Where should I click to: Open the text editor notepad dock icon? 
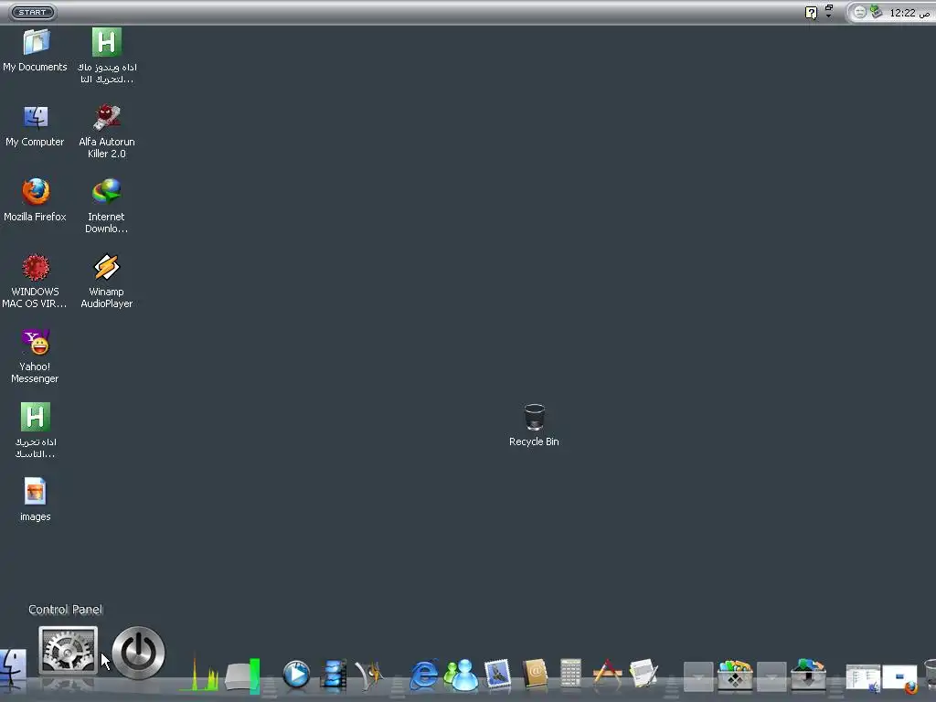643,674
